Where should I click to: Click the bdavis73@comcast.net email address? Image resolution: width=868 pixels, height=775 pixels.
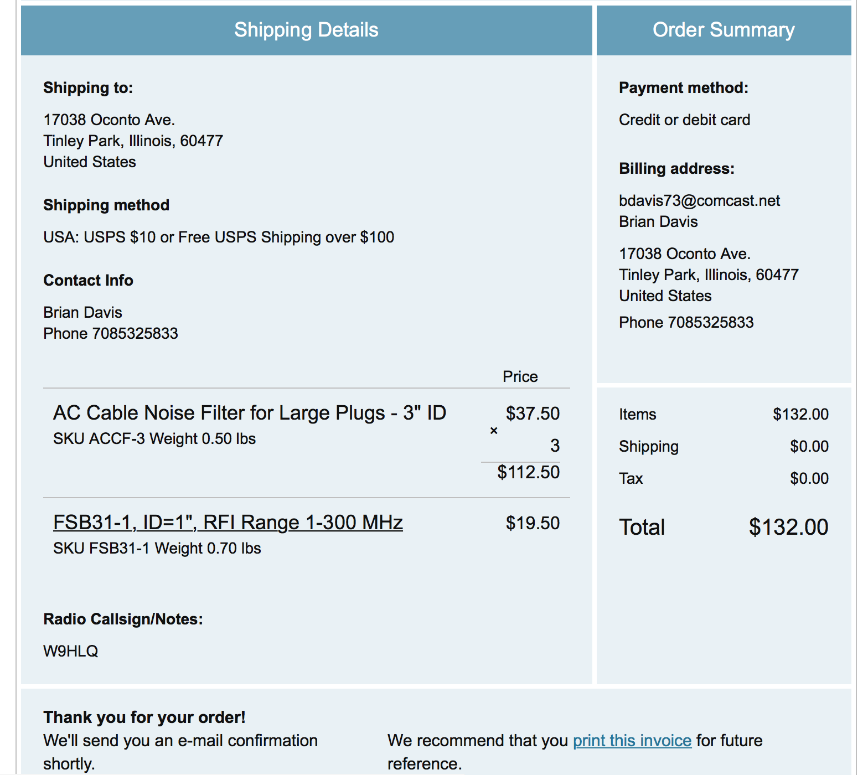pyautogui.click(x=699, y=200)
